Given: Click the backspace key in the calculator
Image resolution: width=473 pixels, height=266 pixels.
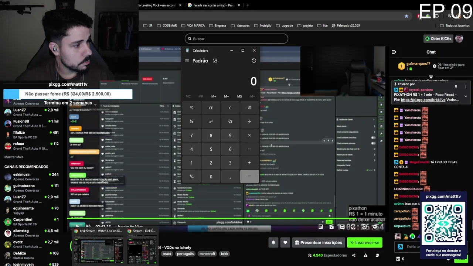Looking at the screenshot, I should coord(249,108).
